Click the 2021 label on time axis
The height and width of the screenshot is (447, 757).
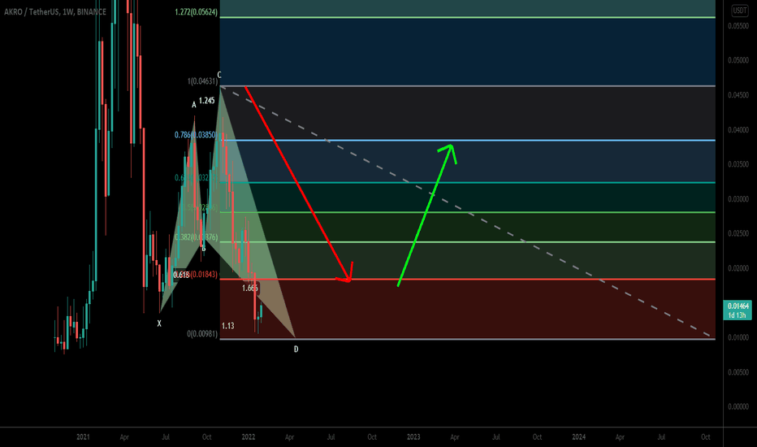tap(83, 437)
